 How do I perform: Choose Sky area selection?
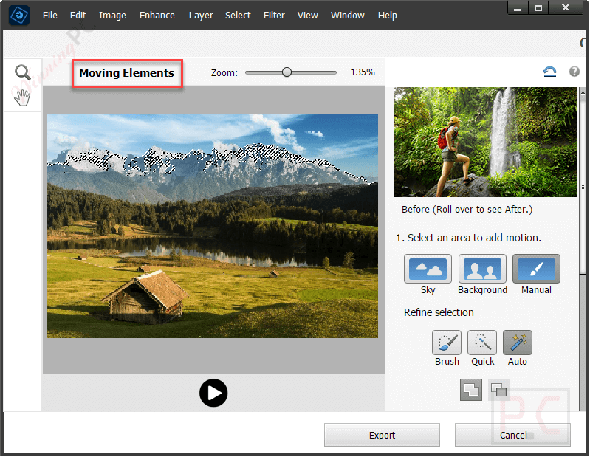tap(428, 269)
